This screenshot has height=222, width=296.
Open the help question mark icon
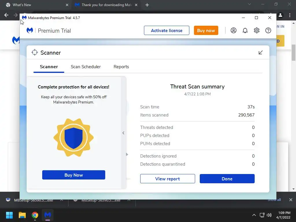coord(268,30)
